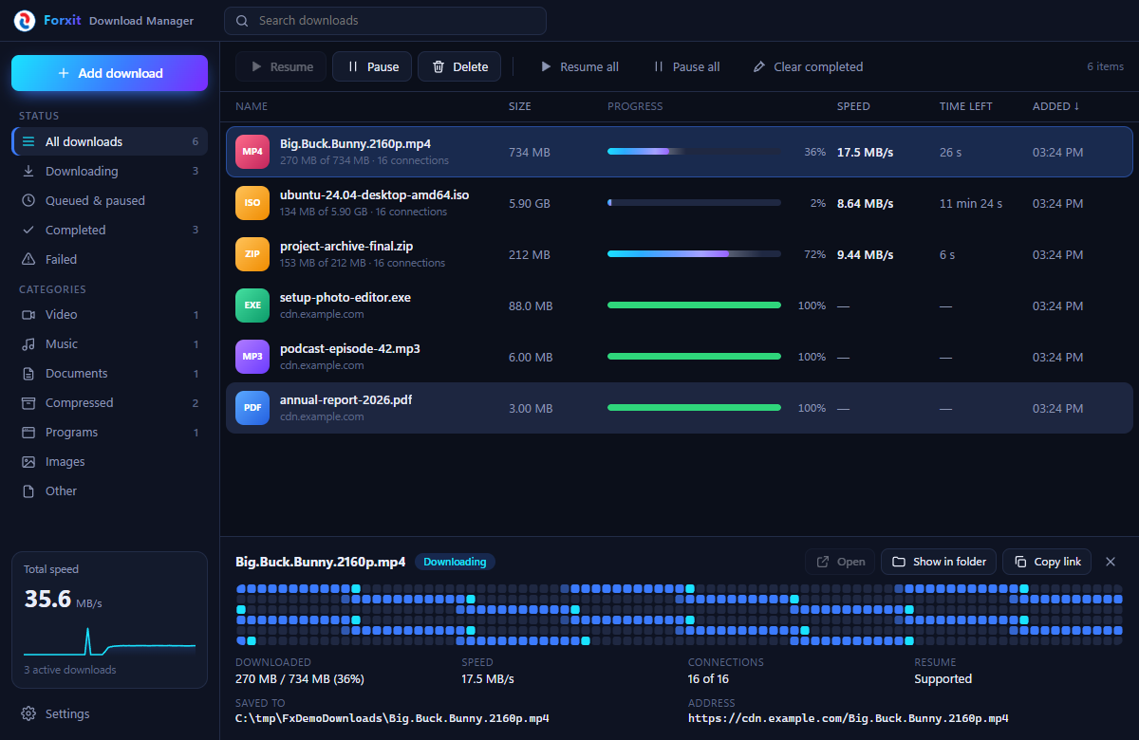The width and height of the screenshot is (1139, 740).
Task: Click the magnifier icon in search box
Action: (242, 21)
